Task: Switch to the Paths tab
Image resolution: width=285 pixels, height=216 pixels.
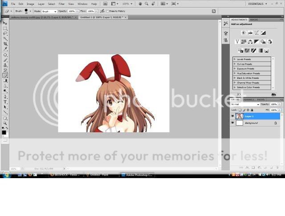Action: [261, 100]
